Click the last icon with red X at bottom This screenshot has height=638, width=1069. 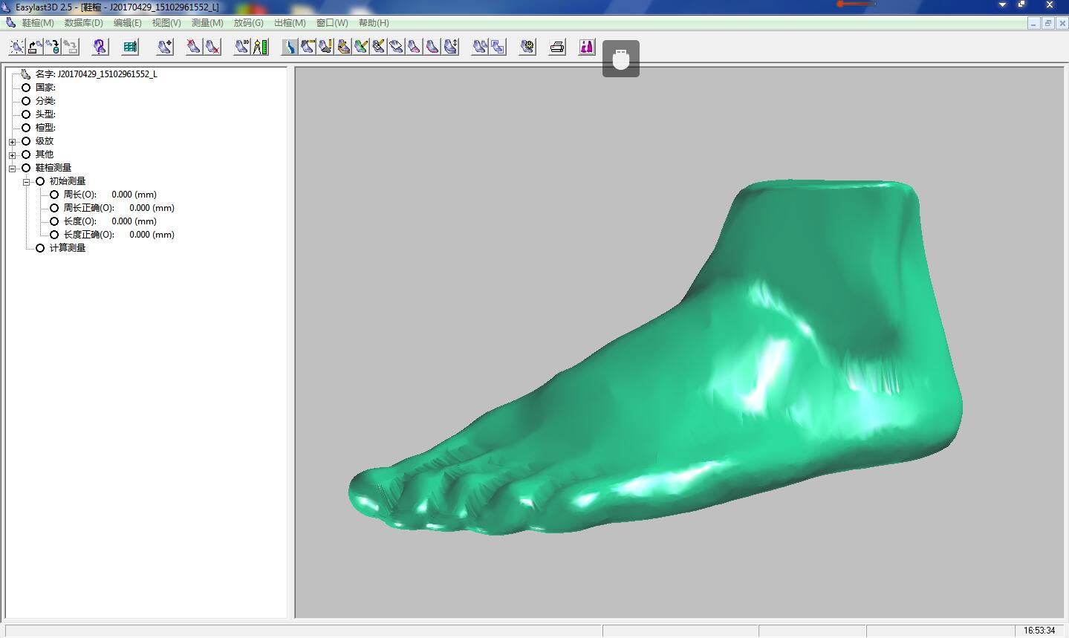tap(212, 47)
